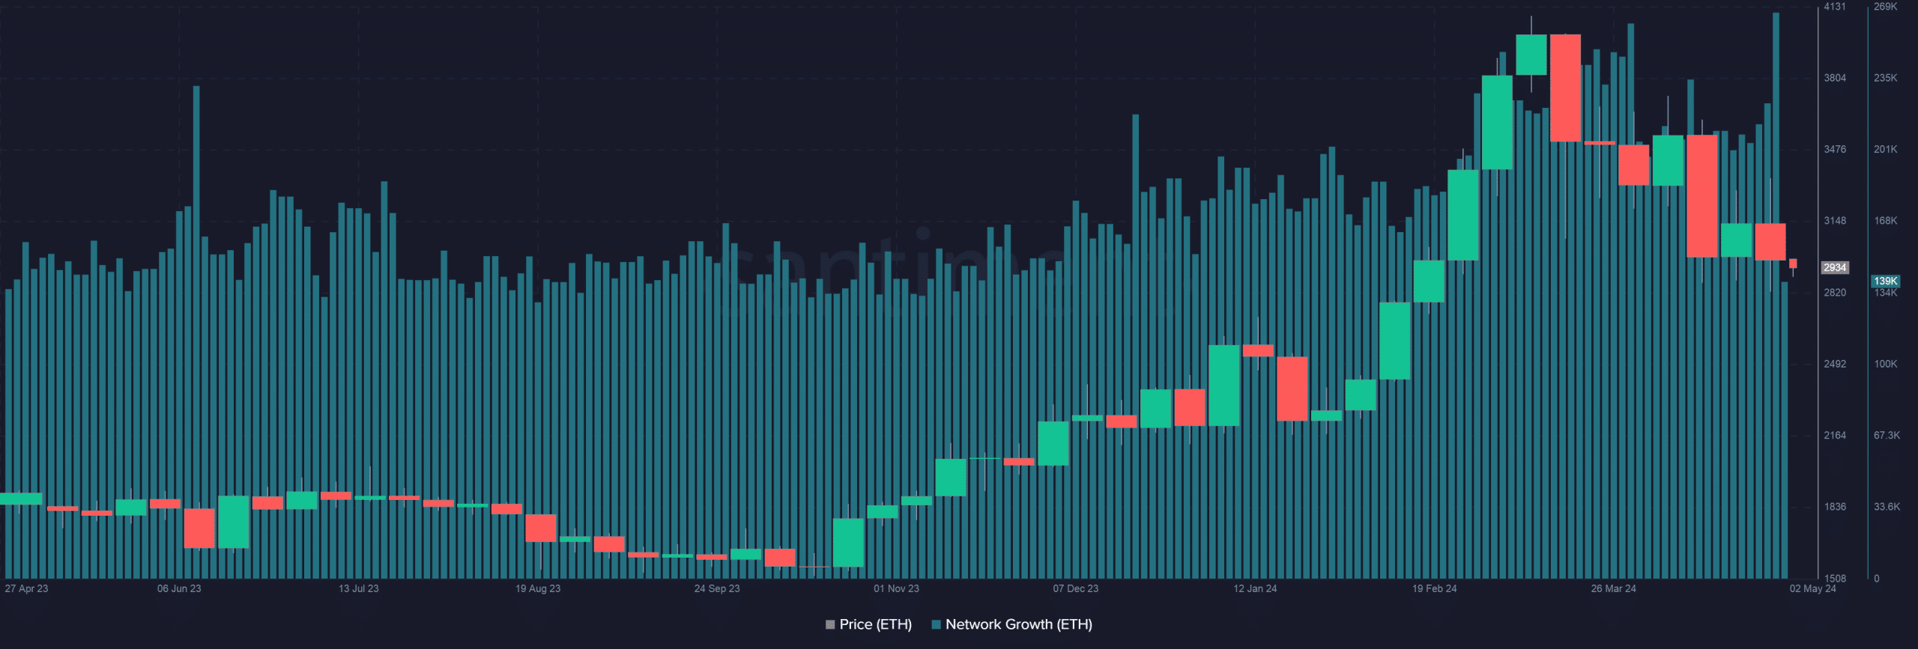Select the 24 Sep 23 date label
Viewport: 1918px width, 649px height.
[x=717, y=588]
